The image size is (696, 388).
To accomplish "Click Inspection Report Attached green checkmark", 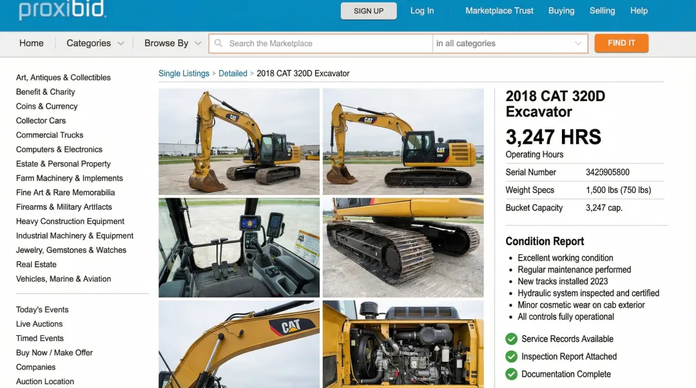I will click(511, 356).
